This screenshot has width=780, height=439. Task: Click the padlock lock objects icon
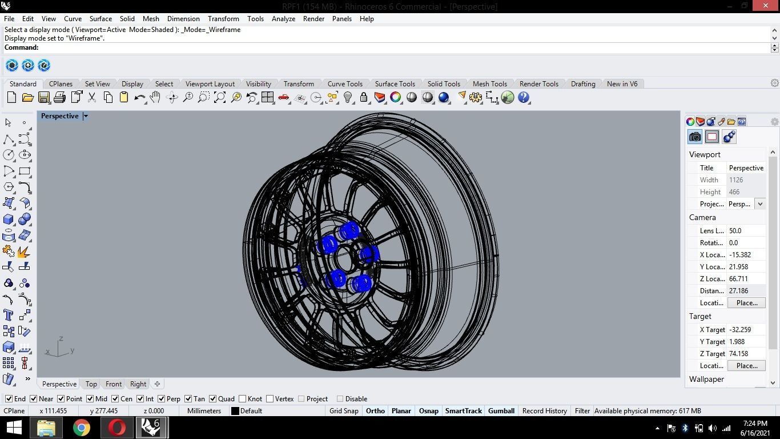[x=364, y=98]
